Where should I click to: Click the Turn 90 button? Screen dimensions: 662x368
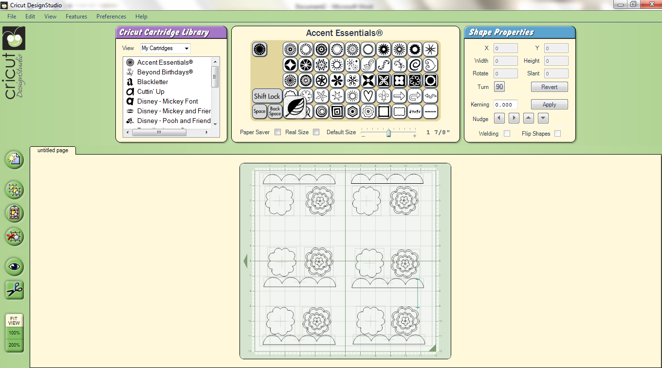[499, 87]
